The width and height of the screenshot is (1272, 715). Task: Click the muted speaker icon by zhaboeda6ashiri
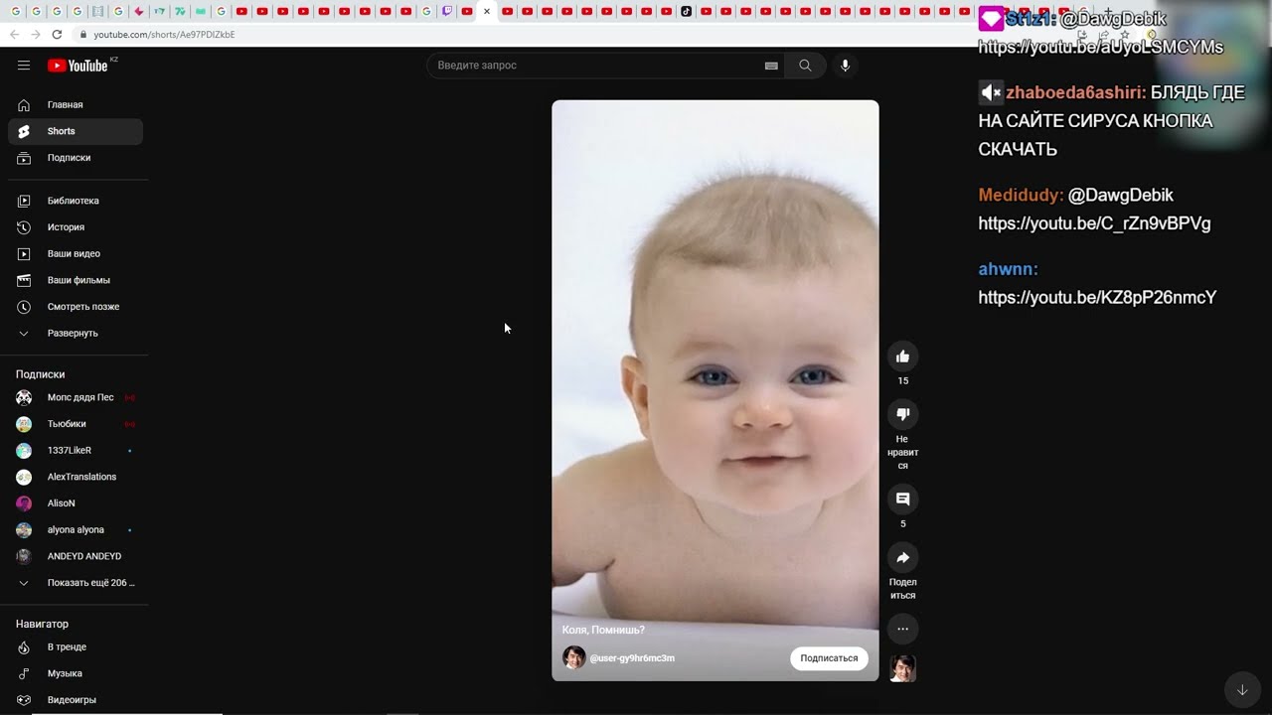coord(991,92)
